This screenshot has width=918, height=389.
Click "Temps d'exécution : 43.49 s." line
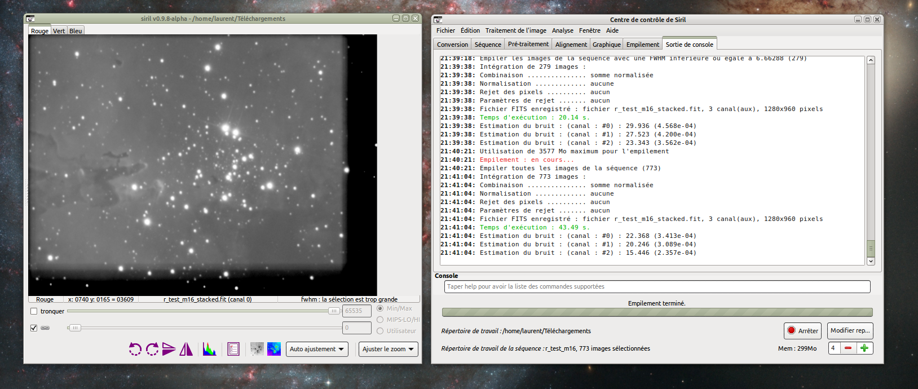pyautogui.click(x=534, y=227)
